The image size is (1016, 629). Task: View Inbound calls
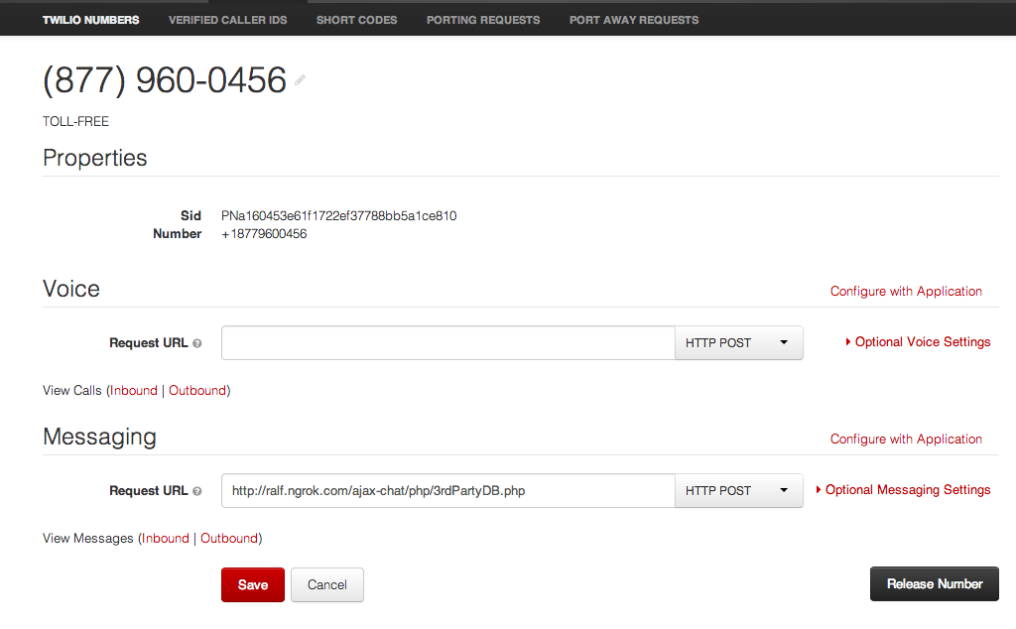click(134, 391)
